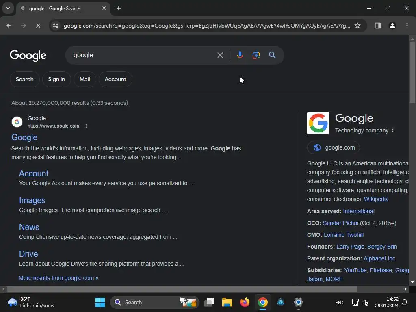
Task: Go back using the browser back arrow
Action: pos(9,26)
